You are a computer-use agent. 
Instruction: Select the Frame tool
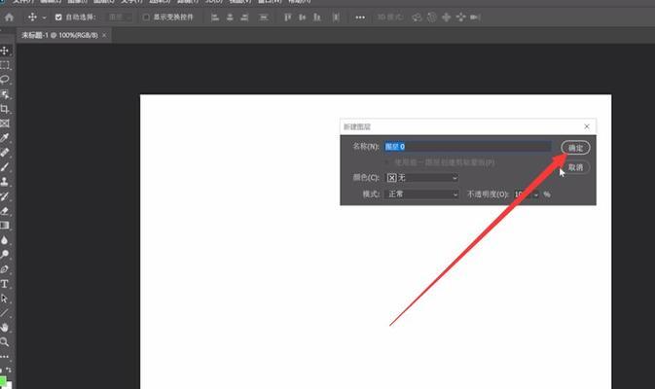[5, 124]
